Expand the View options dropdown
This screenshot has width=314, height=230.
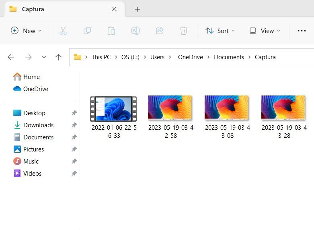tap(265, 31)
